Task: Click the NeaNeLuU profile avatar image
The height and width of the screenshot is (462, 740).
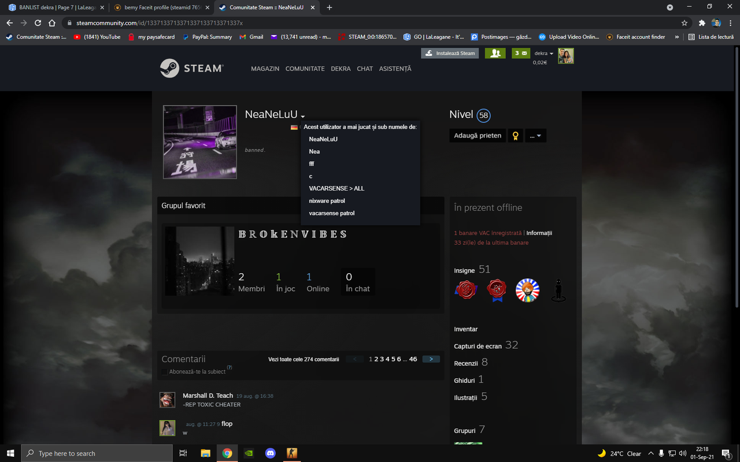Action: point(200,142)
